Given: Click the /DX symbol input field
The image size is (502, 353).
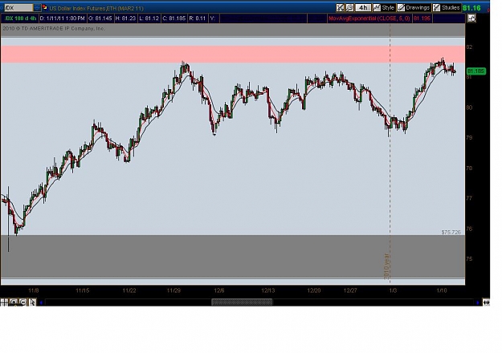Looking at the screenshot, I should [18, 8].
